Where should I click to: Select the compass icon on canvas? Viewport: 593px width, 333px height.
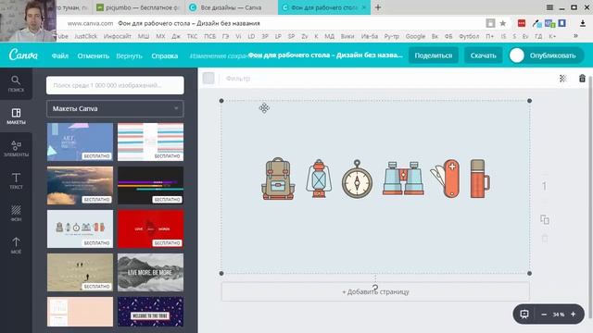[x=357, y=179]
